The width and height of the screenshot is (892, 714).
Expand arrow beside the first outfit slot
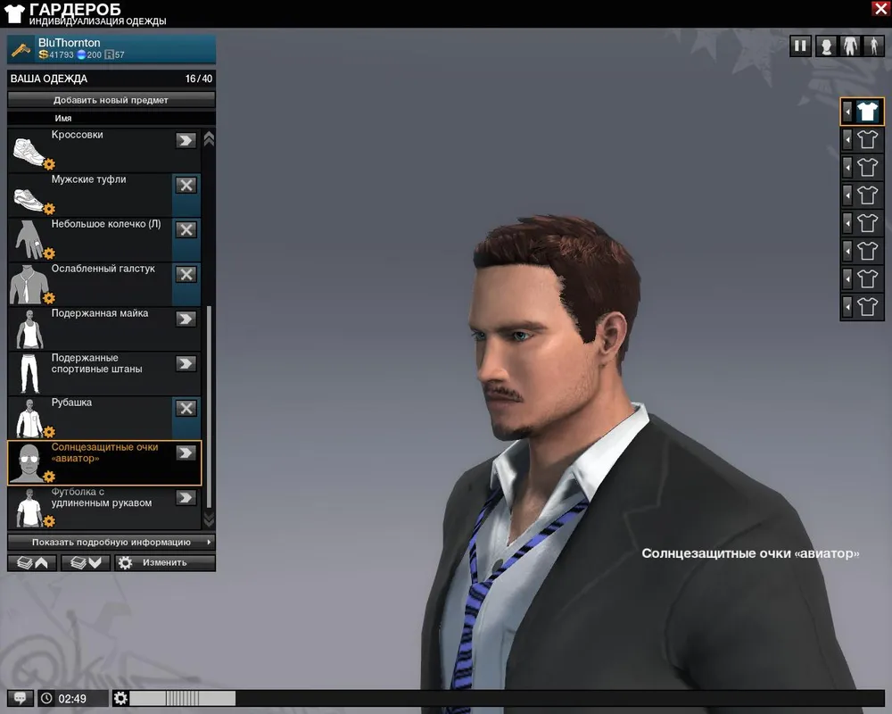tap(847, 112)
